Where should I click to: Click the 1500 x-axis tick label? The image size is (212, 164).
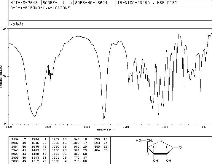click(126, 127)
